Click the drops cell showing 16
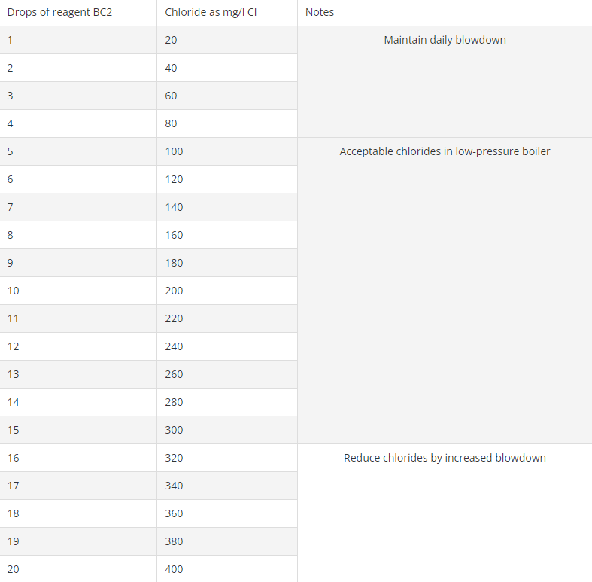This screenshot has height=582, width=592. 78,458
